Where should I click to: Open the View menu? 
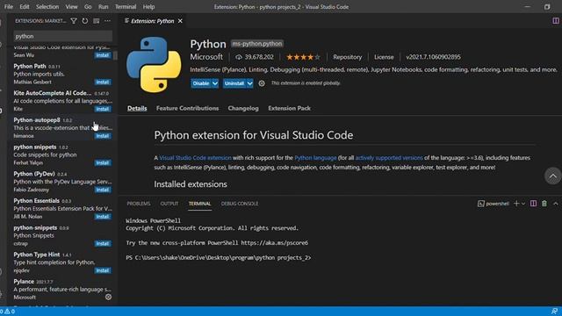coord(71,7)
